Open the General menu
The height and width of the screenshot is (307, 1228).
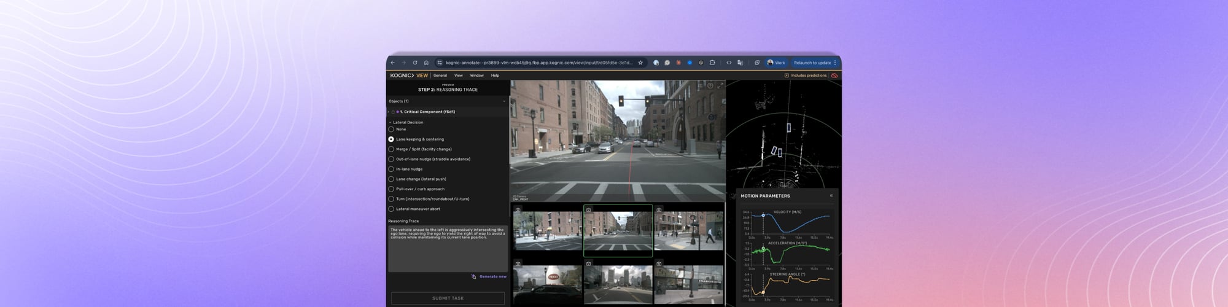click(440, 76)
